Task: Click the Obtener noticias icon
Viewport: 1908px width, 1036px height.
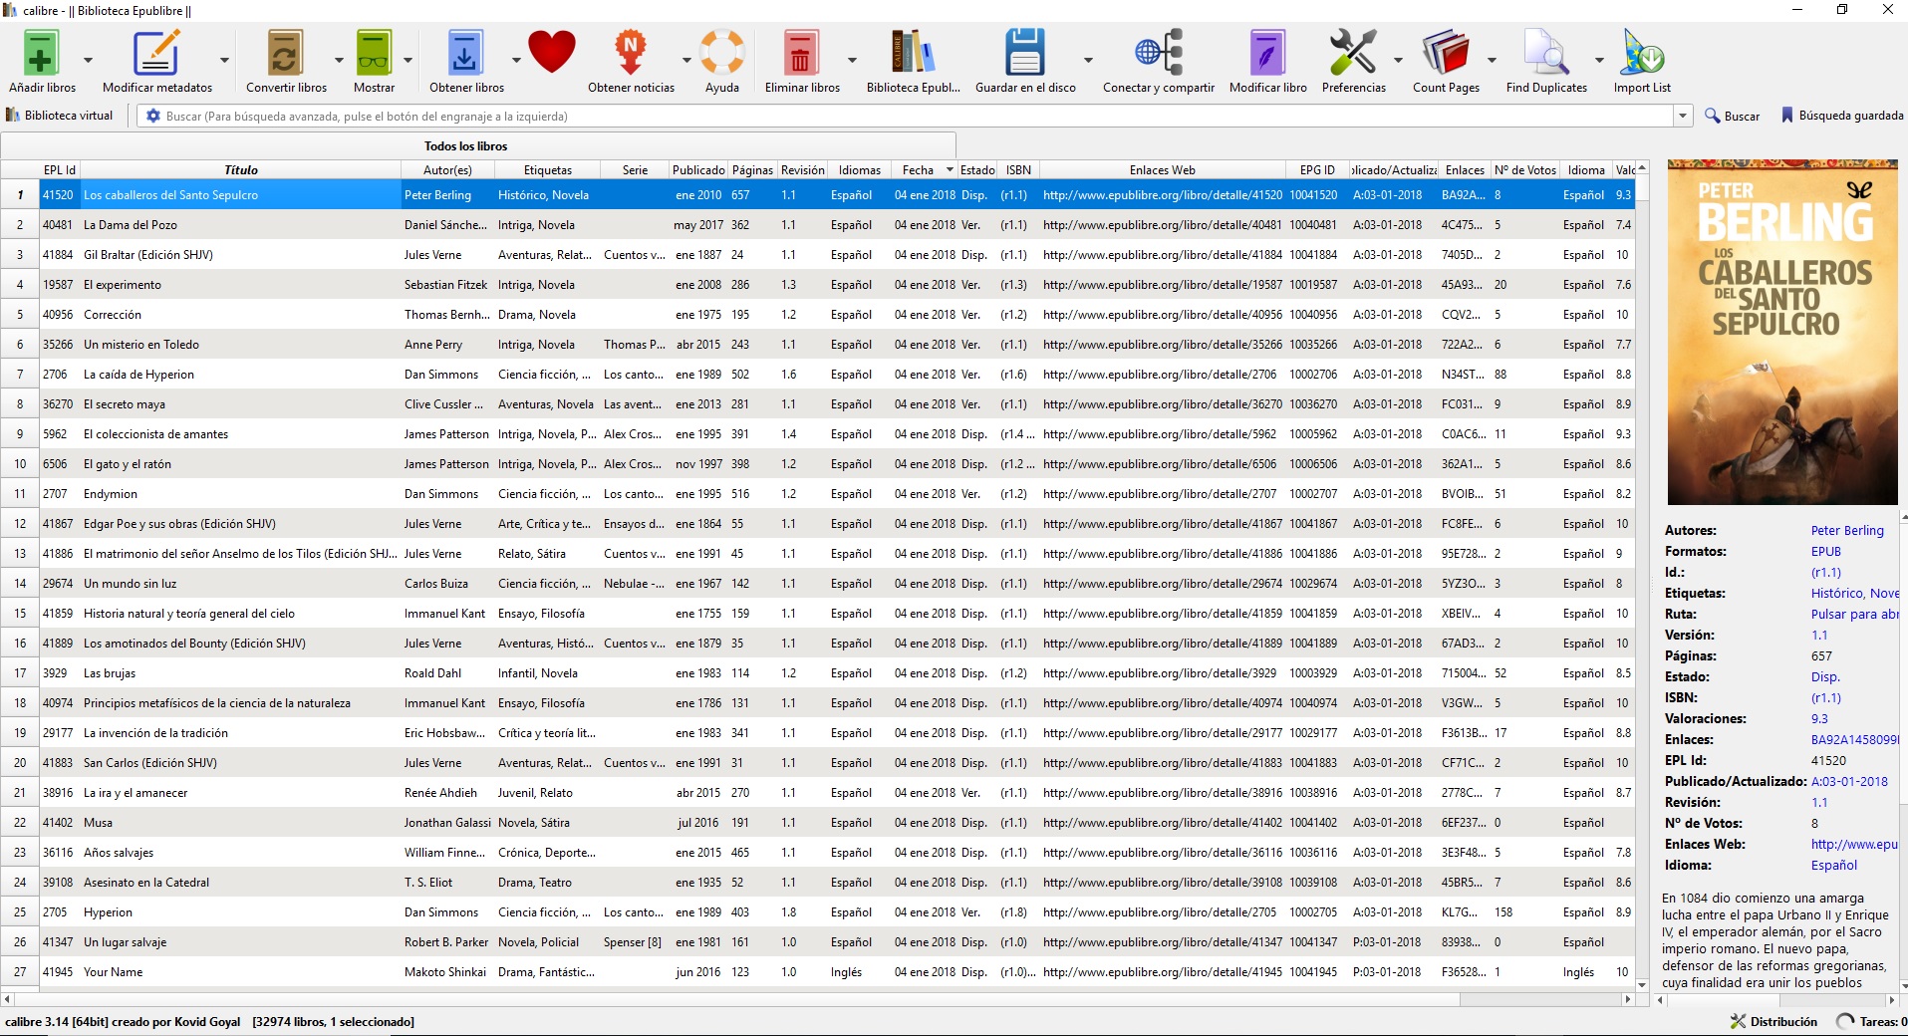Action: click(x=631, y=53)
